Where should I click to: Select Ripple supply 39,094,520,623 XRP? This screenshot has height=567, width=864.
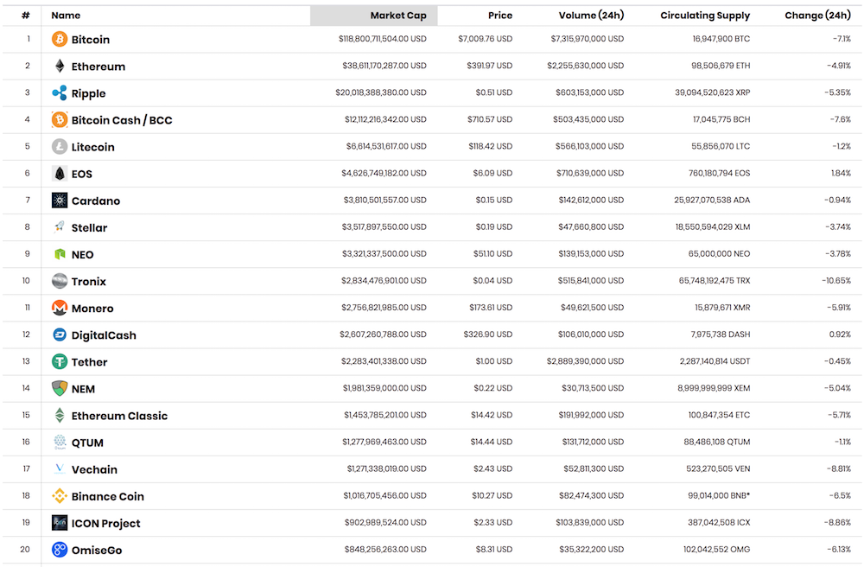[713, 92]
